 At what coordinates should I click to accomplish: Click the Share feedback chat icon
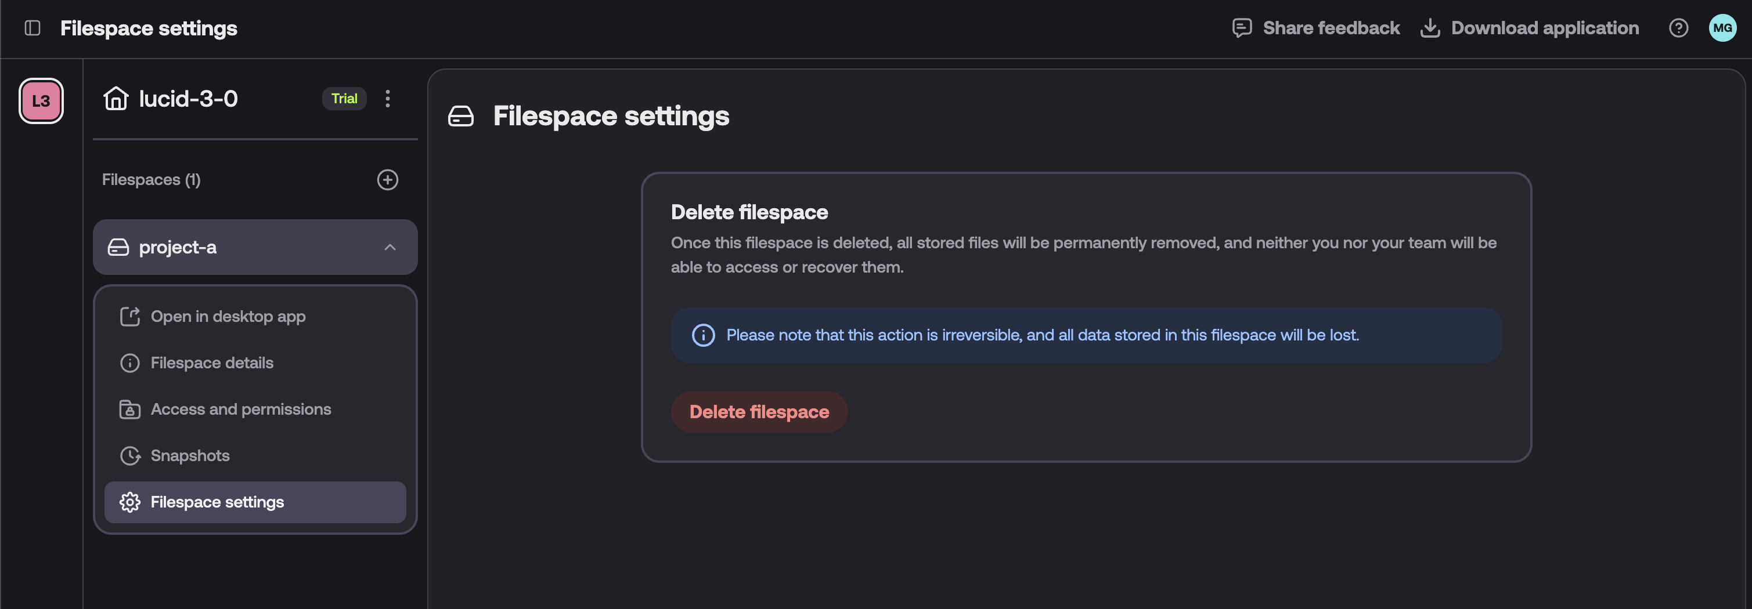[x=1241, y=28]
